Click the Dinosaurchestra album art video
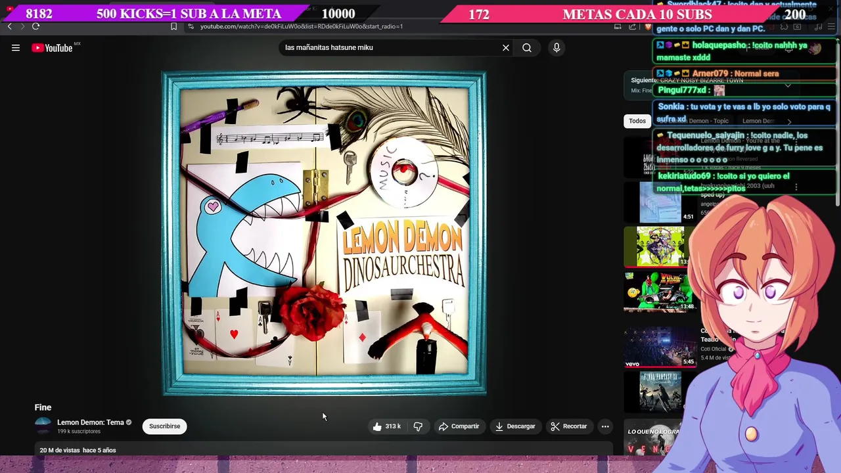 click(x=325, y=234)
